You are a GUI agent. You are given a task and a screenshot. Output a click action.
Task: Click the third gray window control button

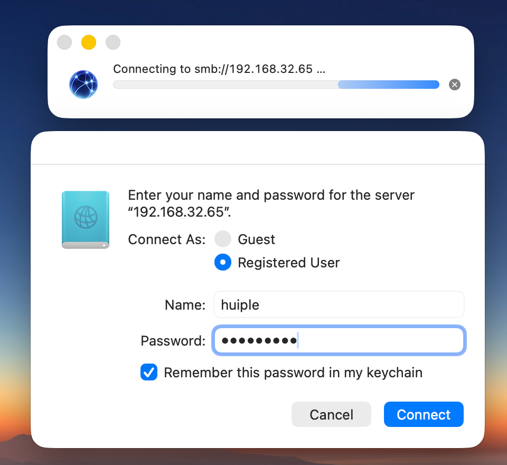point(113,42)
